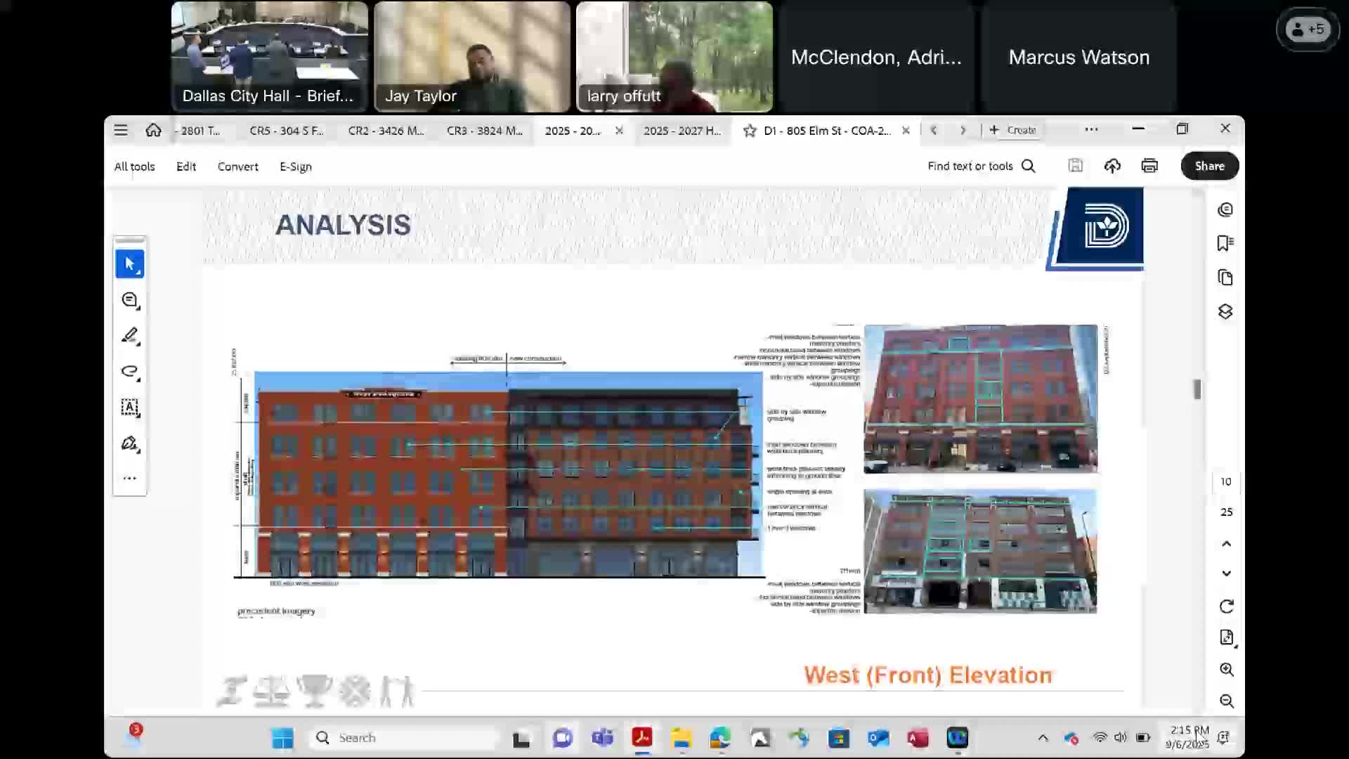Open Outlook from the taskbar

click(878, 738)
